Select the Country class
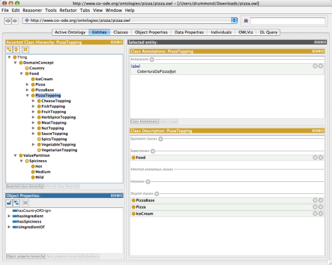 (37, 68)
